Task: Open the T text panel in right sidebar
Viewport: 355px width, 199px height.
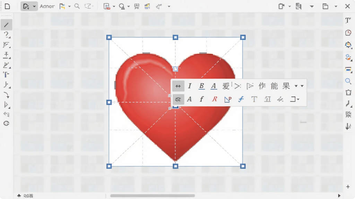Action: [348, 20]
